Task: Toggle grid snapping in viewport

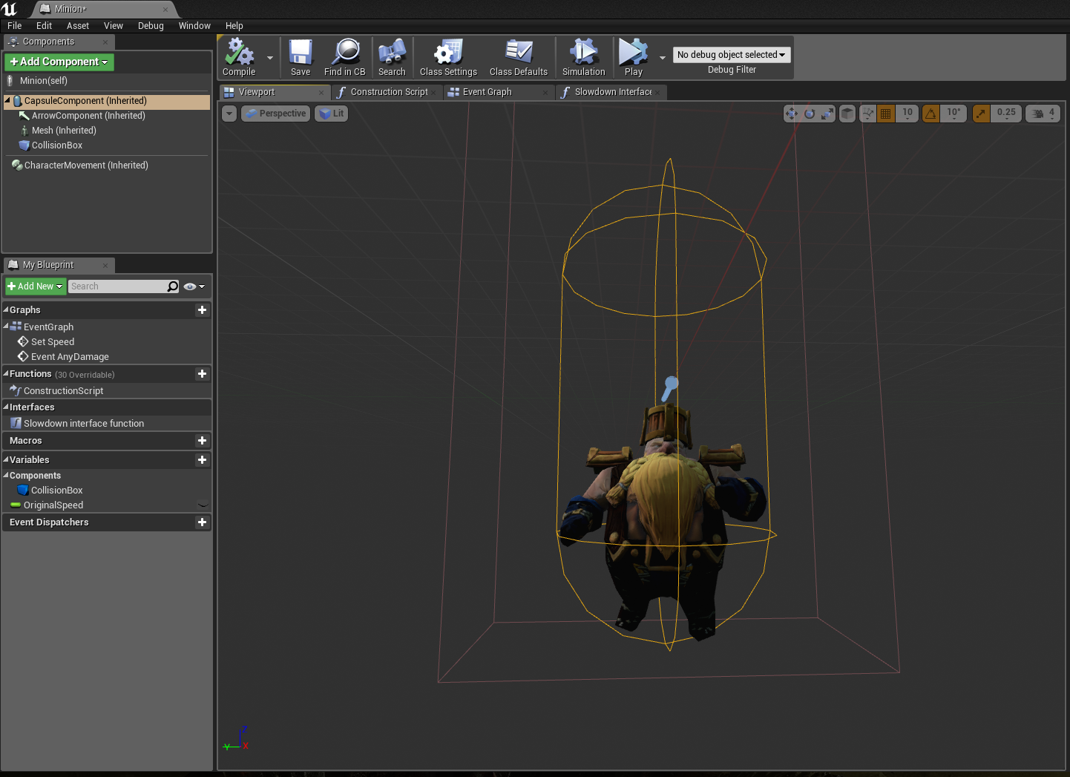Action: [885, 114]
